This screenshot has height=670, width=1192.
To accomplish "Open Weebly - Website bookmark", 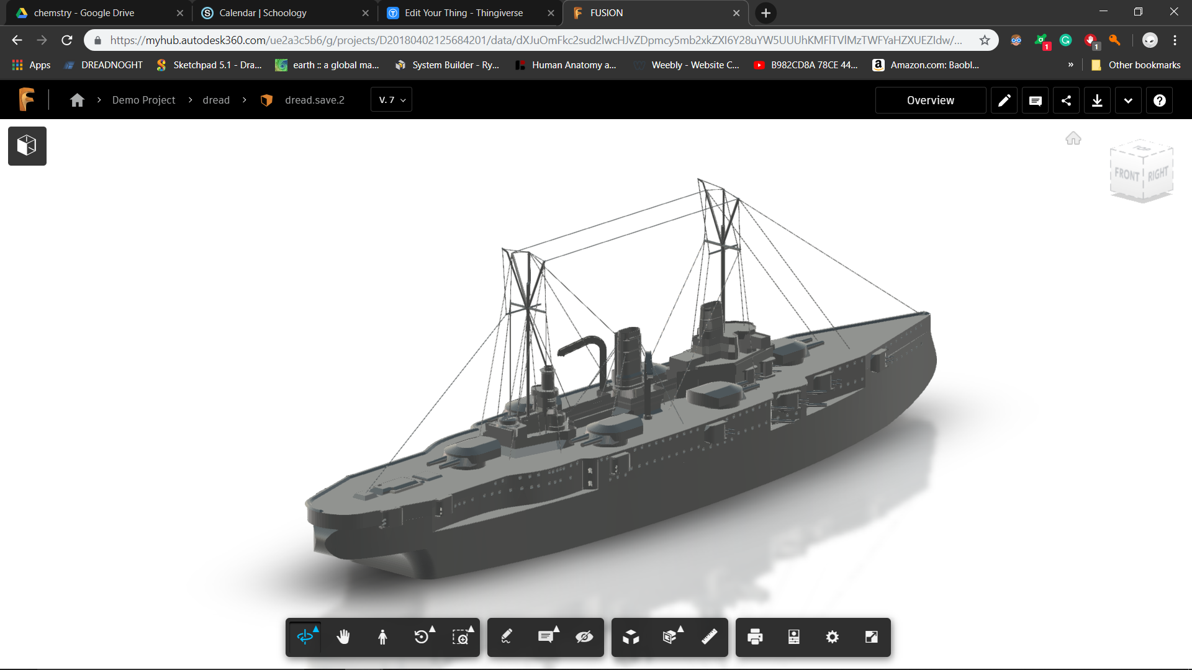I will tap(687, 65).
